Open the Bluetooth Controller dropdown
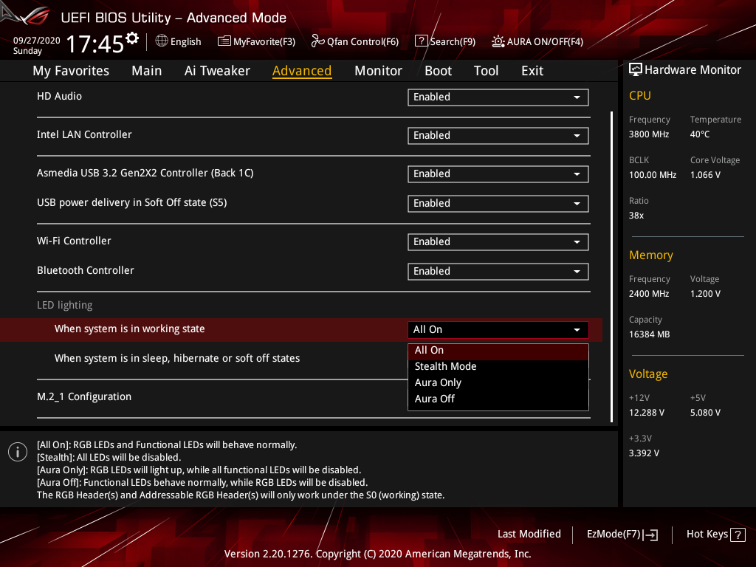The width and height of the screenshot is (756, 567). [x=498, y=272]
